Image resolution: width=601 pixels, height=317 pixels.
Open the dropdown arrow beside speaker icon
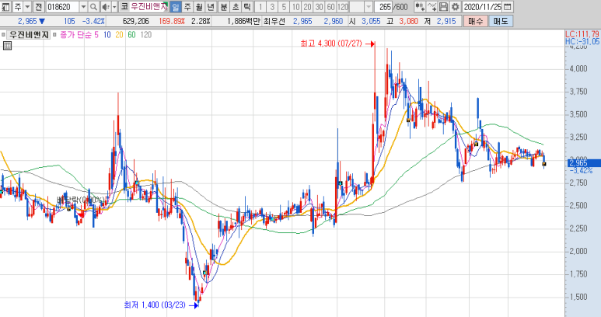(x=114, y=6)
